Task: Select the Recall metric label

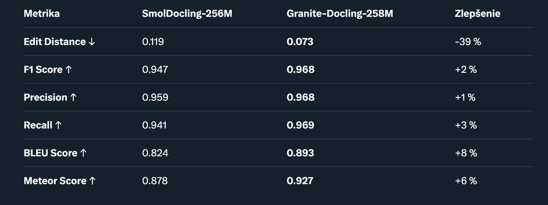Action: tap(43, 125)
